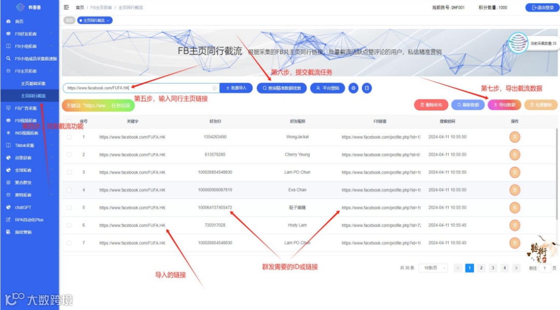Image resolution: width=560 pixels, height=310 pixels.
Task: Tick checkbox for row 6 Hody Lam
Action: pos(69,226)
